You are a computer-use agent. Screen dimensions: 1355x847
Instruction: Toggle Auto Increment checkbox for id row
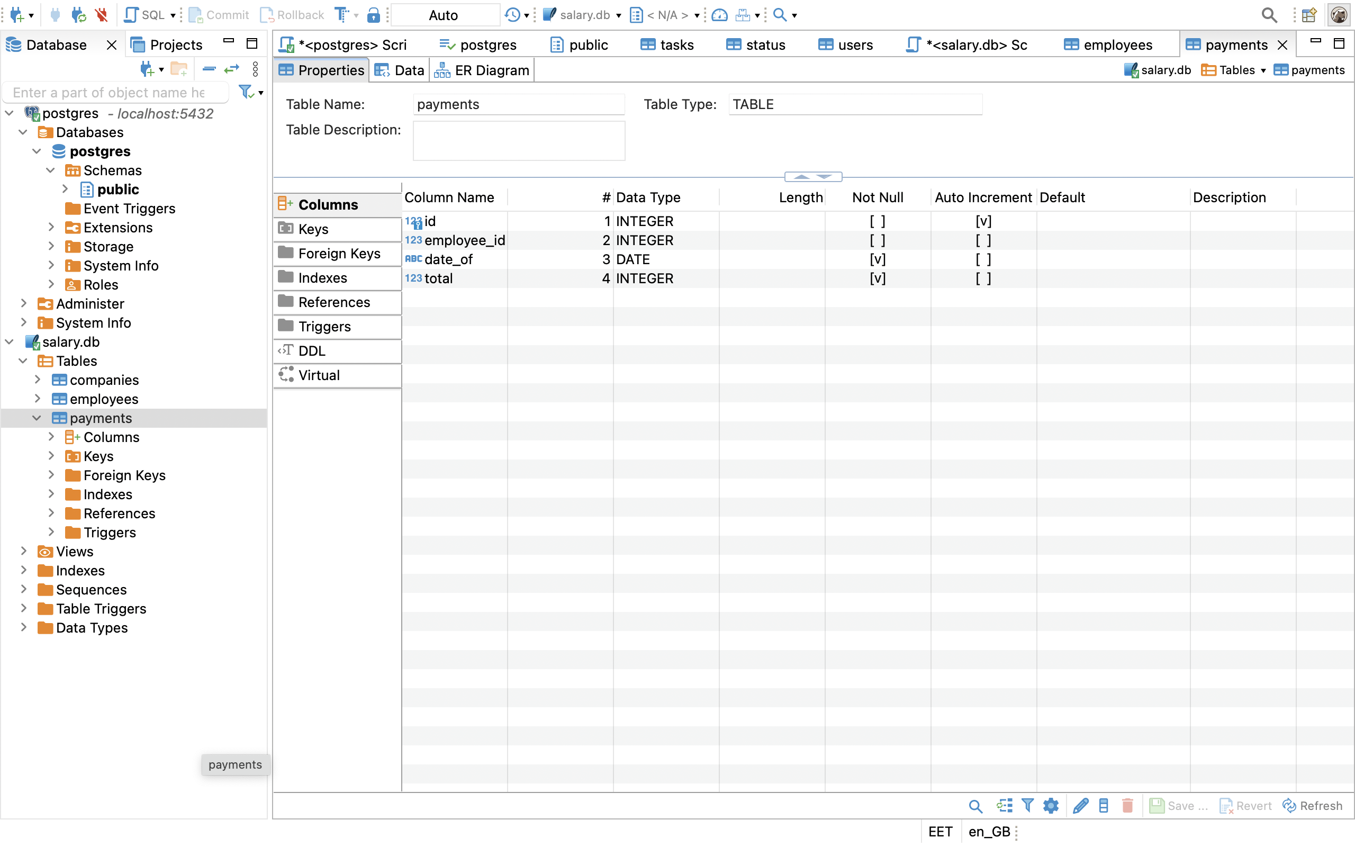tap(983, 221)
